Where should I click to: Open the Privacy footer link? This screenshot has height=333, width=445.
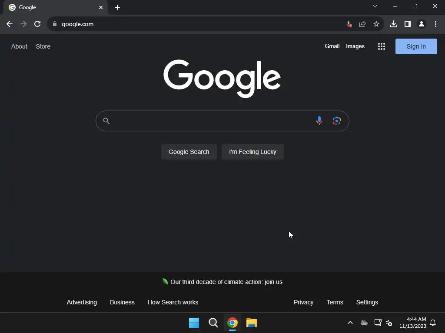click(x=303, y=302)
